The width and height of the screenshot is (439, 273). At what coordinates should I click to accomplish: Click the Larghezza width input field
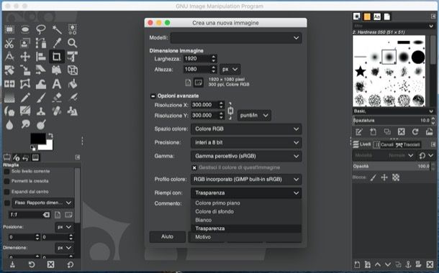[x=196, y=59]
